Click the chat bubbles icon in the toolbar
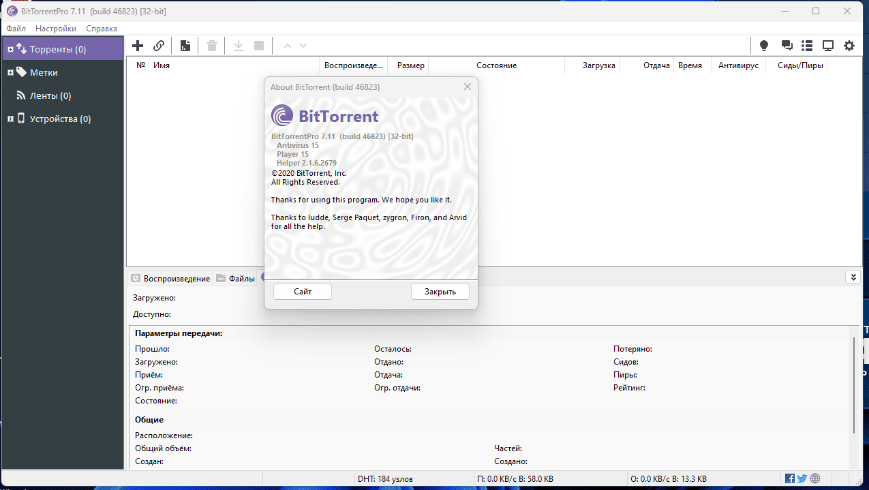This screenshot has height=490, width=869. (x=787, y=46)
